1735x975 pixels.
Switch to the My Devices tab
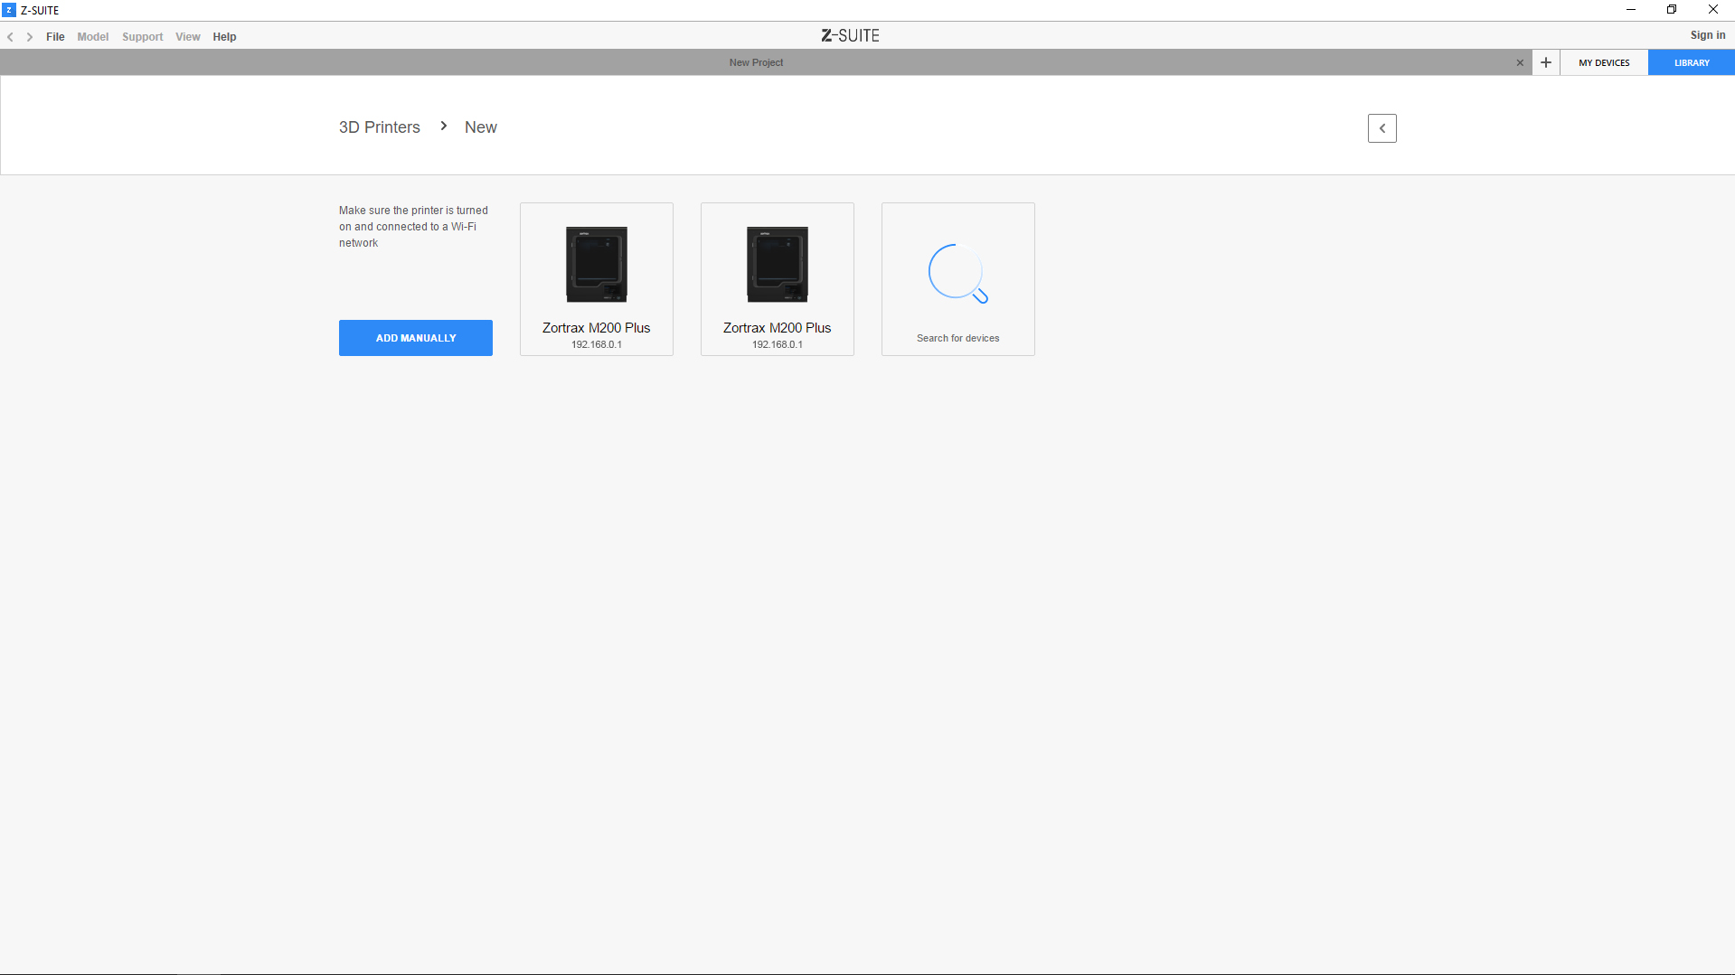pyautogui.click(x=1603, y=62)
